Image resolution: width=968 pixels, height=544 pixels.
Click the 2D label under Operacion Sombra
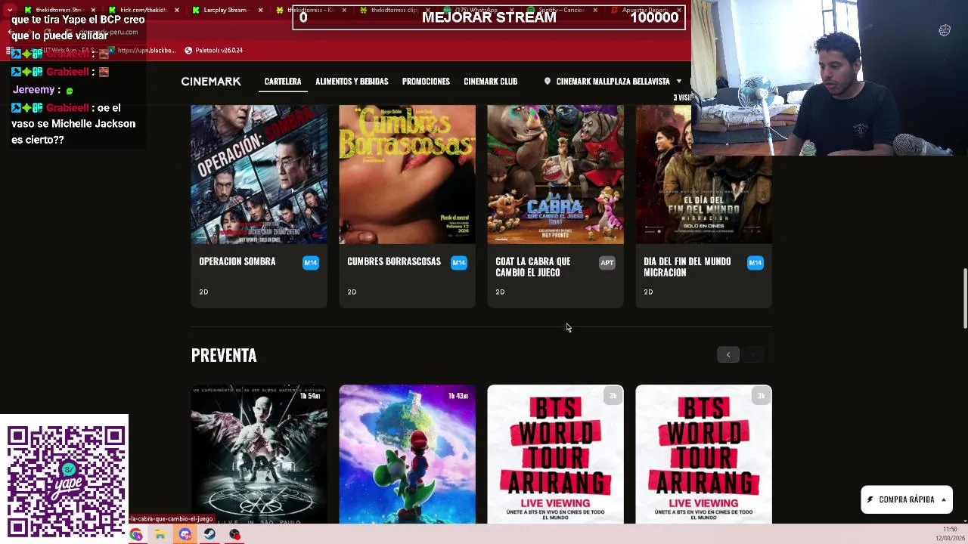pyautogui.click(x=203, y=292)
